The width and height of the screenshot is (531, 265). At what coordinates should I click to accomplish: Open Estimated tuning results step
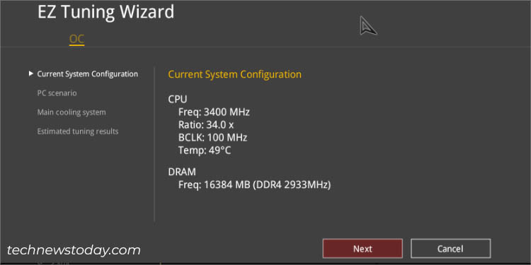coord(78,131)
